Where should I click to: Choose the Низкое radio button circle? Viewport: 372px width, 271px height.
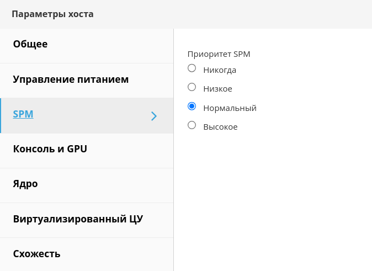pyautogui.click(x=192, y=87)
